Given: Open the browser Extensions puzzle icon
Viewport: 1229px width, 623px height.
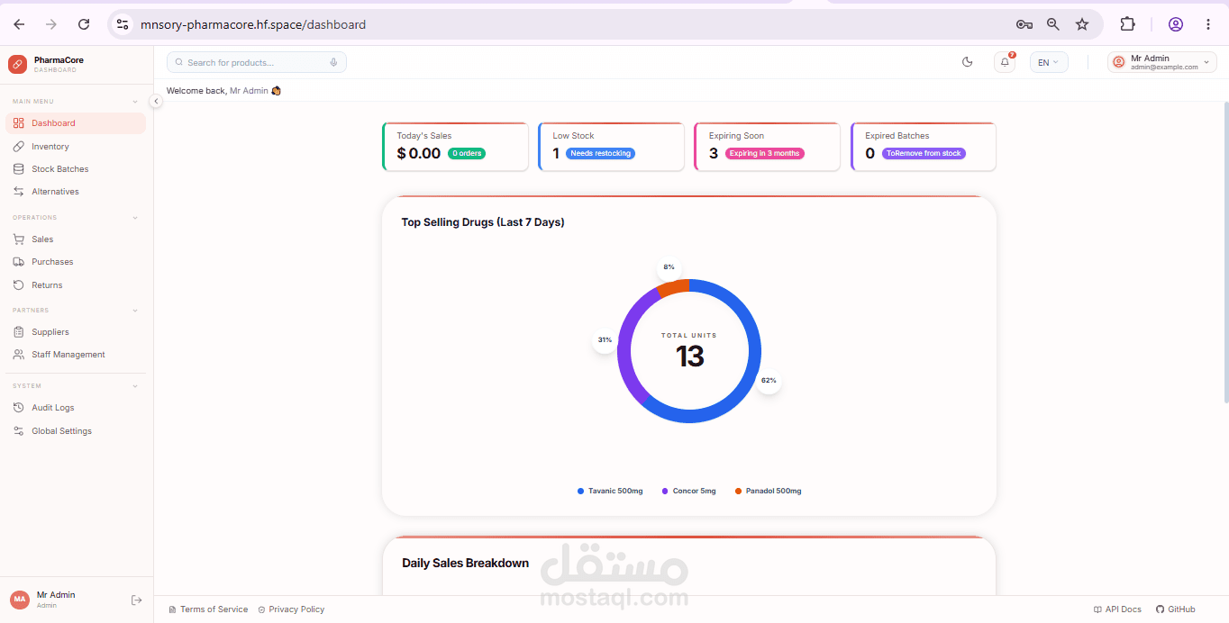Looking at the screenshot, I should point(1127,24).
